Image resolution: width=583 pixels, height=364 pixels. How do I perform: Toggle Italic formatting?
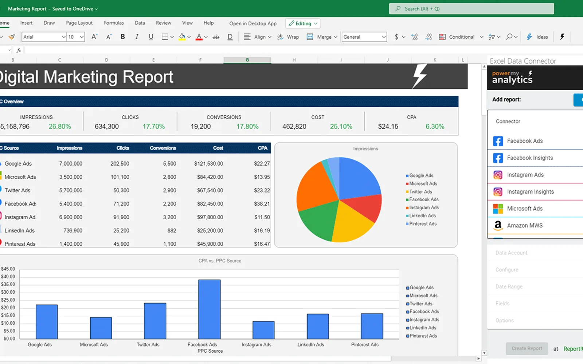(x=137, y=37)
